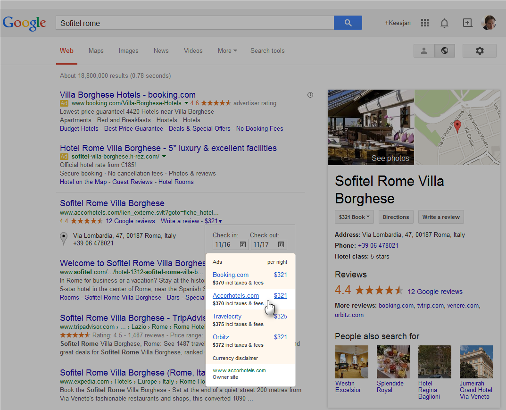Select the Web tab

point(66,50)
